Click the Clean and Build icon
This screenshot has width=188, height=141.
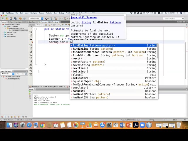[56, 19]
